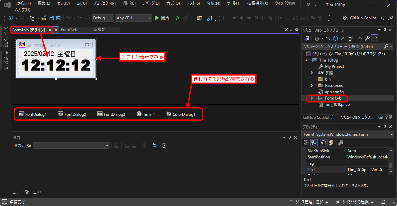The height and width of the screenshot is (206, 397).
Task: Click the Save All toolbar icon
Action: tap(58, 18)
